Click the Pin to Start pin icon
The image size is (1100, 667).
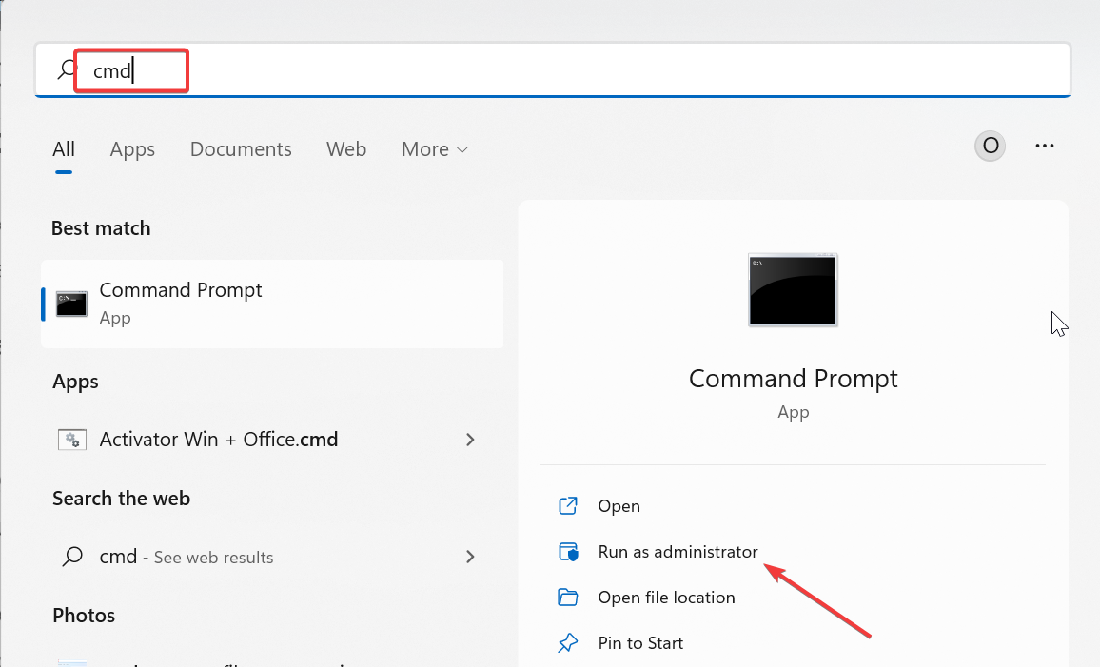[x=568, y=642]
